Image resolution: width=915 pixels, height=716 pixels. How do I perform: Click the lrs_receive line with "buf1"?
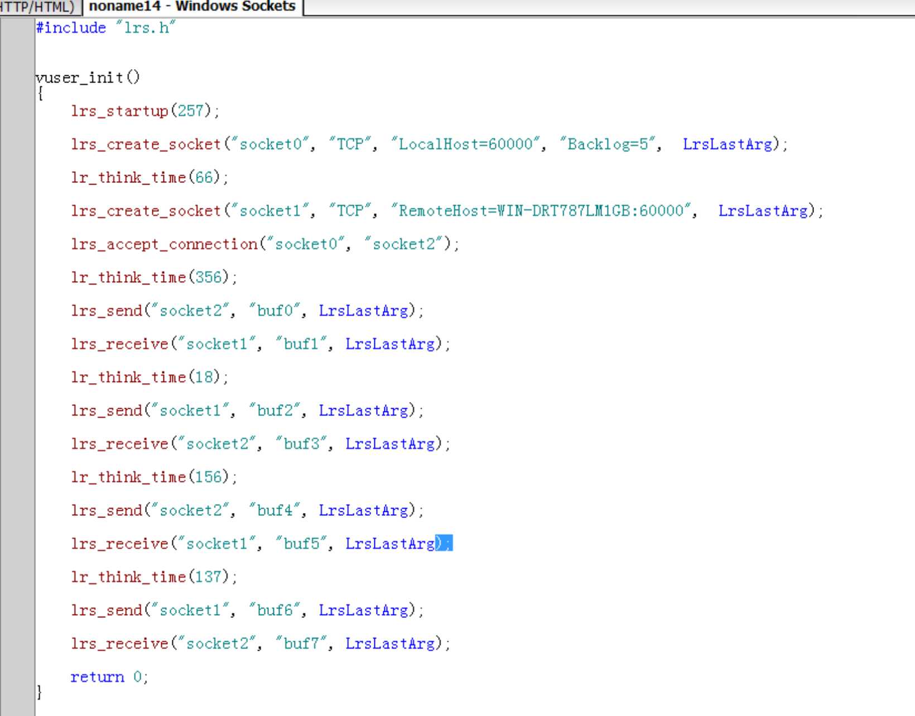click(x=261, y=344)
